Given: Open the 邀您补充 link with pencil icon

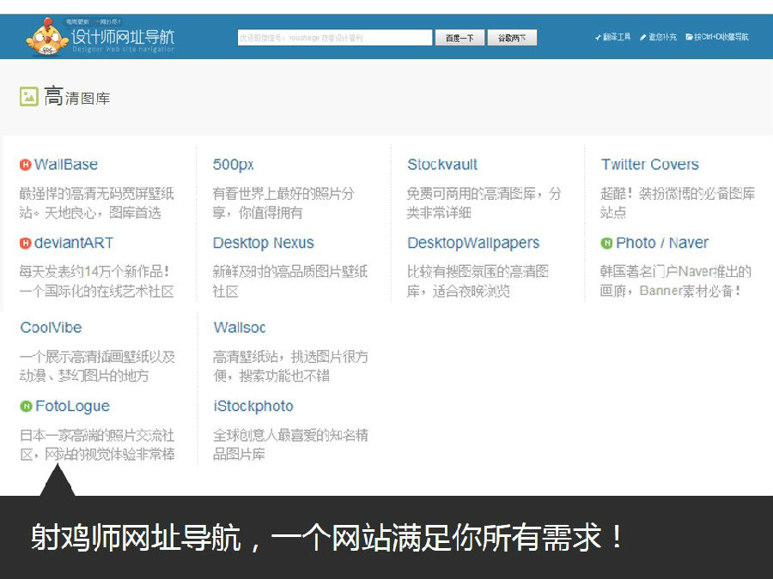Looking at the screenshot, I should 658,37.
